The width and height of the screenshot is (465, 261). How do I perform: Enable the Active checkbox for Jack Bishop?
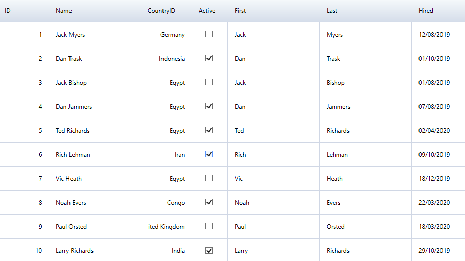pyautogui.click(x=209, y=82)
